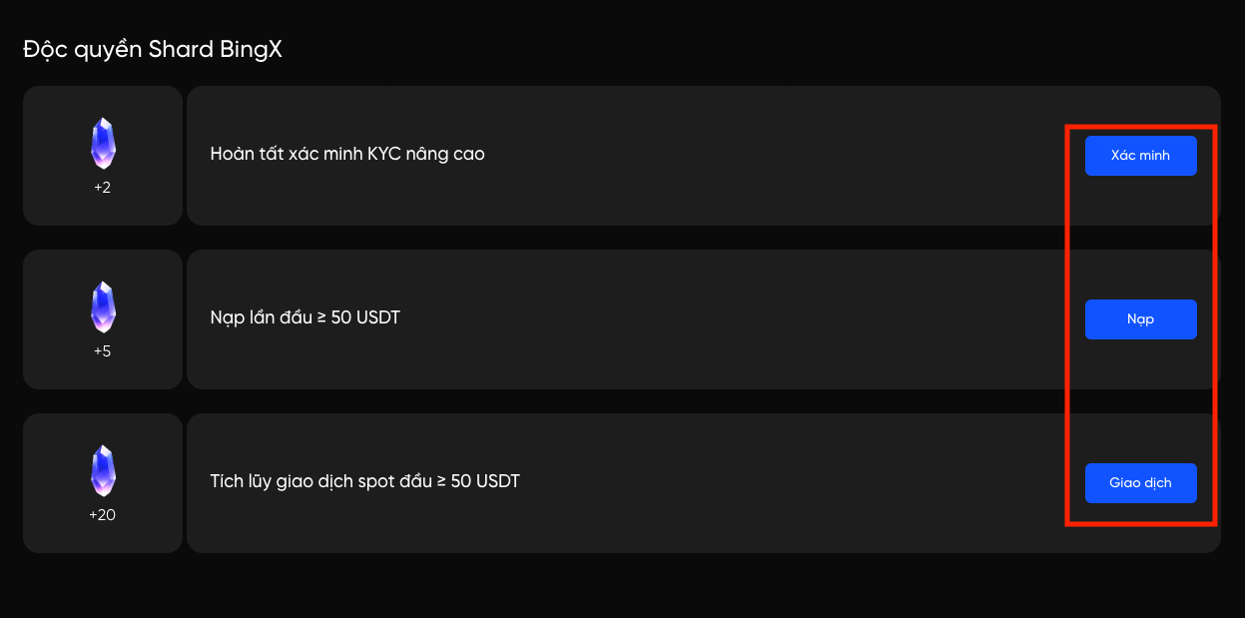Click the +20 shard reward label
Image resolution: width=1245 pixels, height=618 pixels.
(103, 515)
